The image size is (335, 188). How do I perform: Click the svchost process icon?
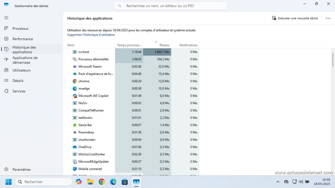(x=75, y=52)
